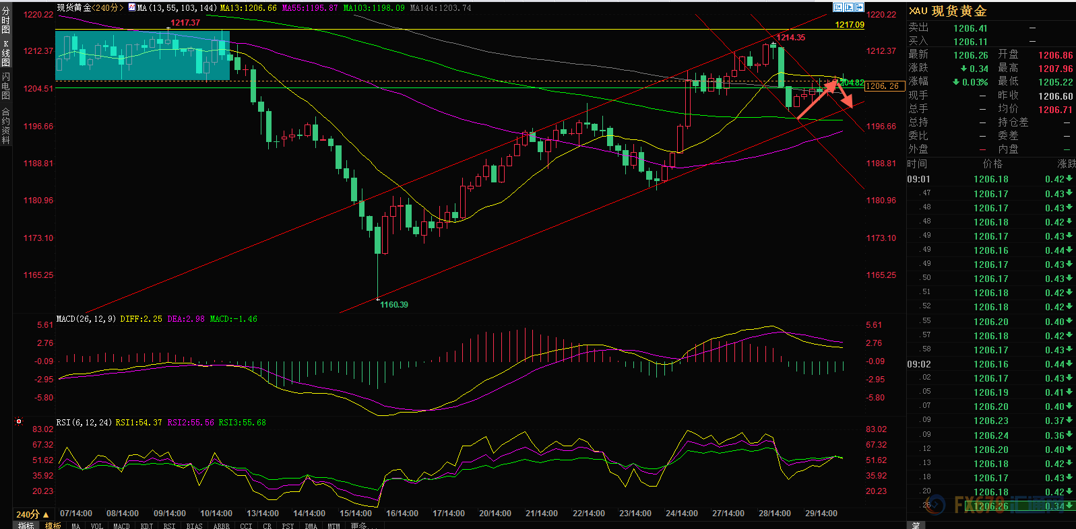Click the MACD(26,12,9) parameters label
This screenshot has width=1076, height=529.
[86, 319]
